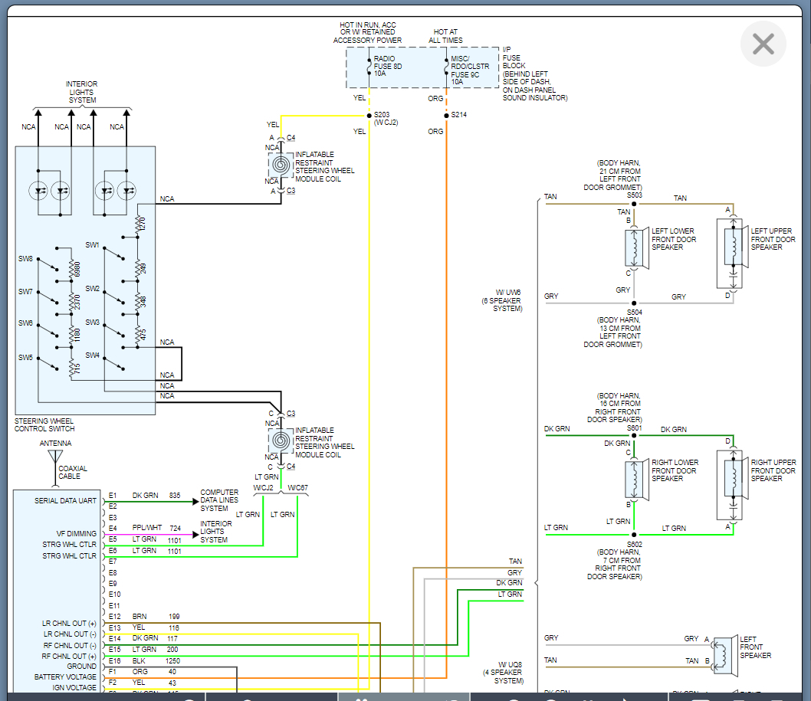Image resolution: width=811 pixels, height=701 pixels.
Task: Click the upper steering wheel module coil symbol
Action: (x=281, y=165)
